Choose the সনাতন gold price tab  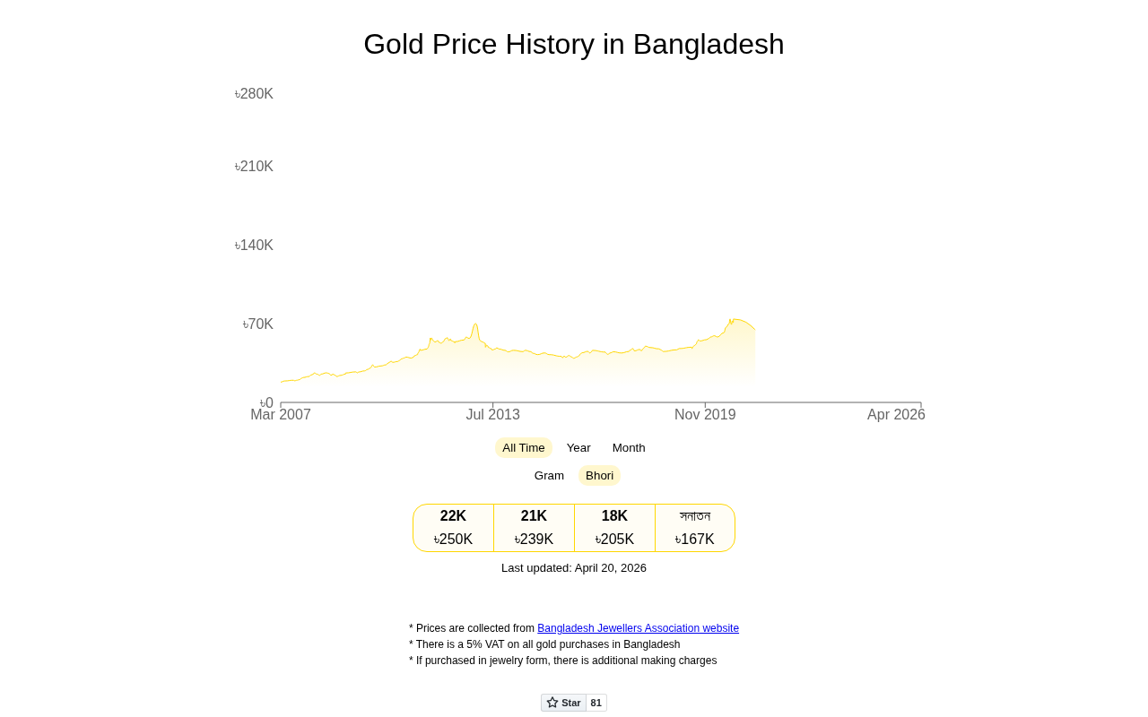(695, 528)
